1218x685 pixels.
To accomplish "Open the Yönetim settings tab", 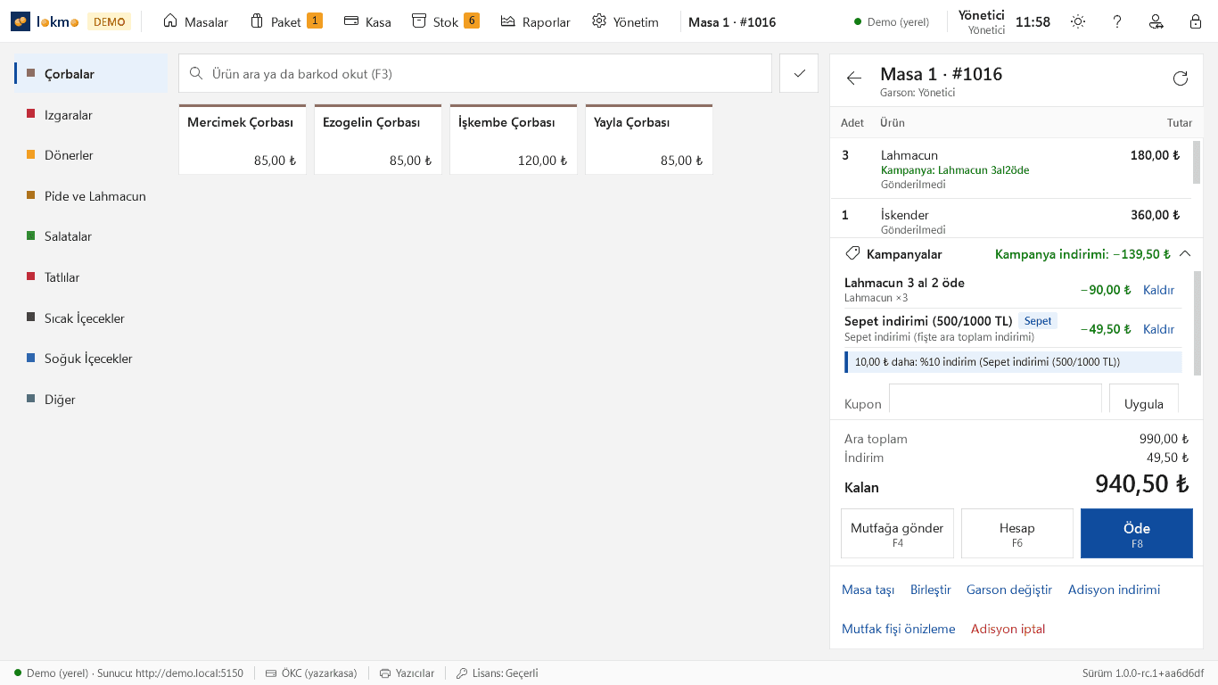I will click(x=625, y=21).
